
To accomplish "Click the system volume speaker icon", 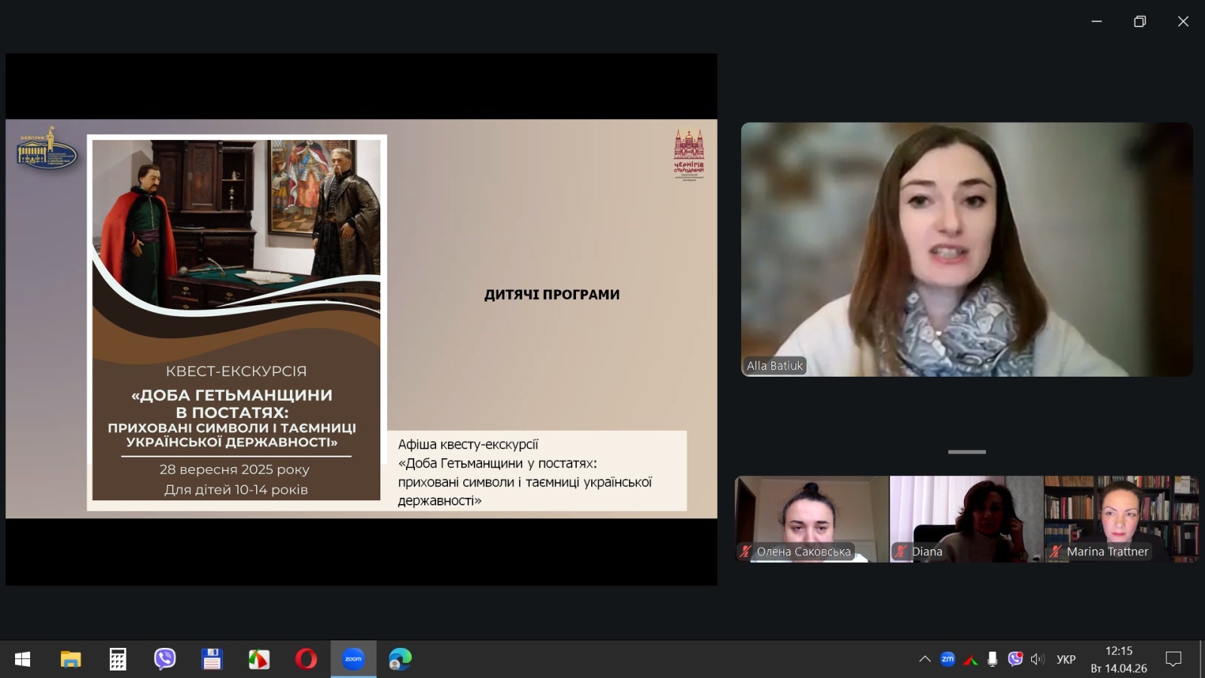I will click(1038, 659).
